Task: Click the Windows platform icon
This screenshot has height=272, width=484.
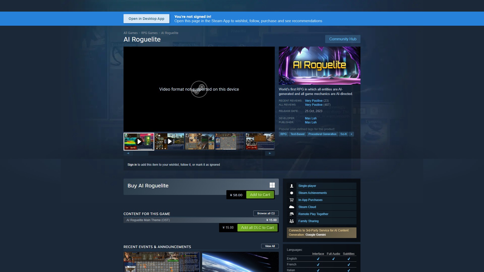Action: click(272, 185)
